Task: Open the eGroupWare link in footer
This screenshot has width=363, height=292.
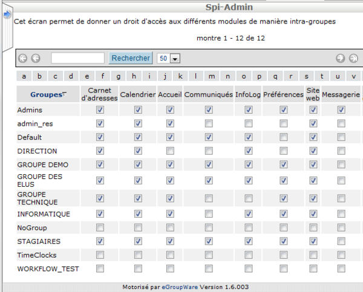Action: coord(180,287)
